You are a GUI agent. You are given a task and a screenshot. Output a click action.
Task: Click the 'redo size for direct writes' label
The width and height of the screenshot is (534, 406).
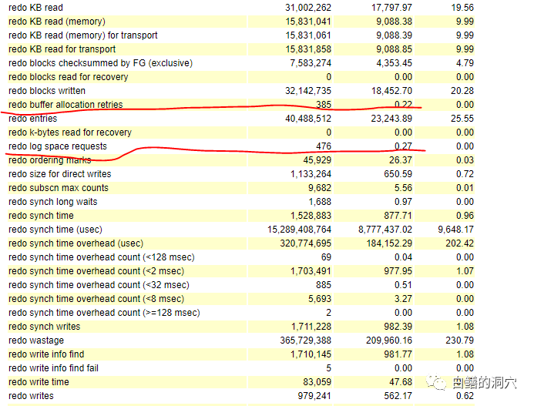[x=60, y=174]
